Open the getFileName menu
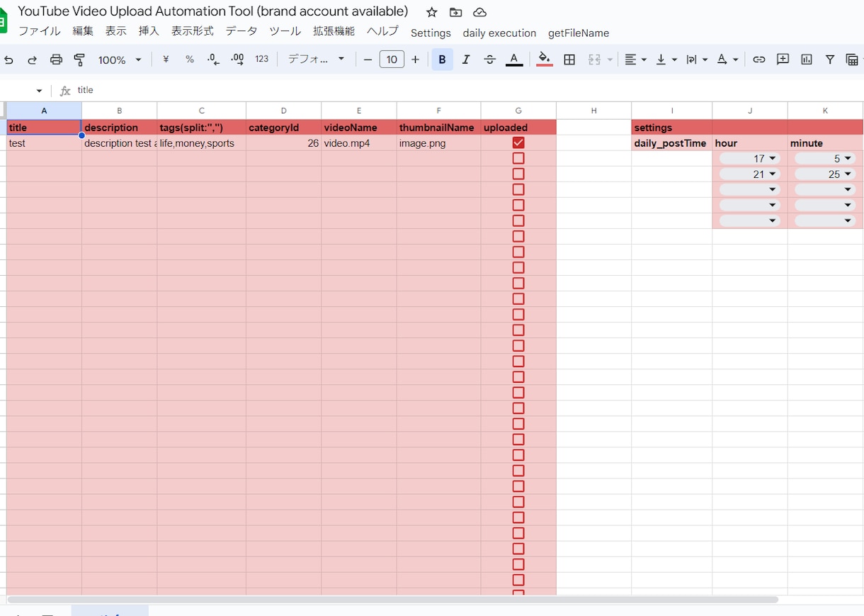 click(579, 33)
